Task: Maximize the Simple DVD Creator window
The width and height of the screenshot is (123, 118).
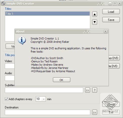Action: coord(115,4)
